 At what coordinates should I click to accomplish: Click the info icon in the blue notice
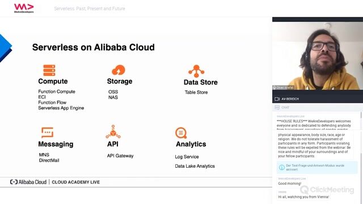281,167
